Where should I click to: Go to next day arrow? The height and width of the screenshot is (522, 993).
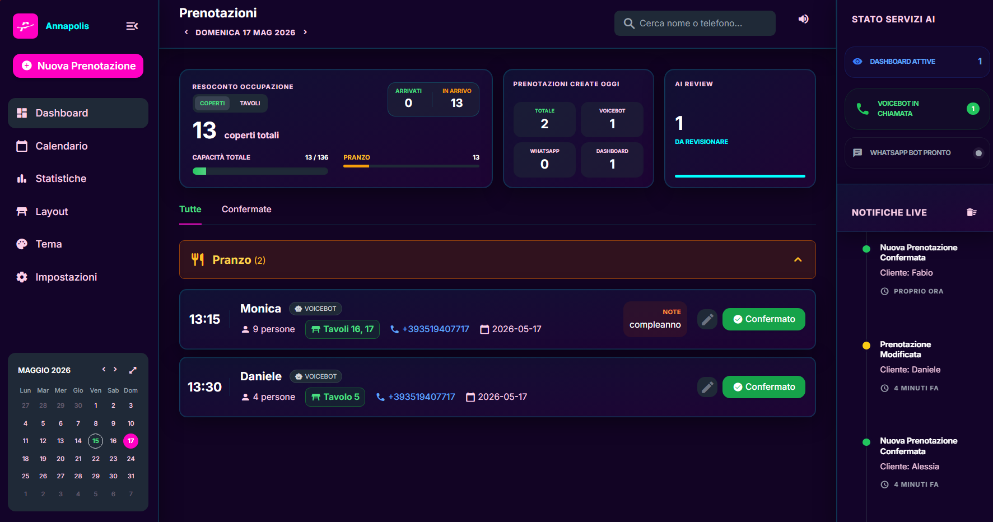[305, 32]
